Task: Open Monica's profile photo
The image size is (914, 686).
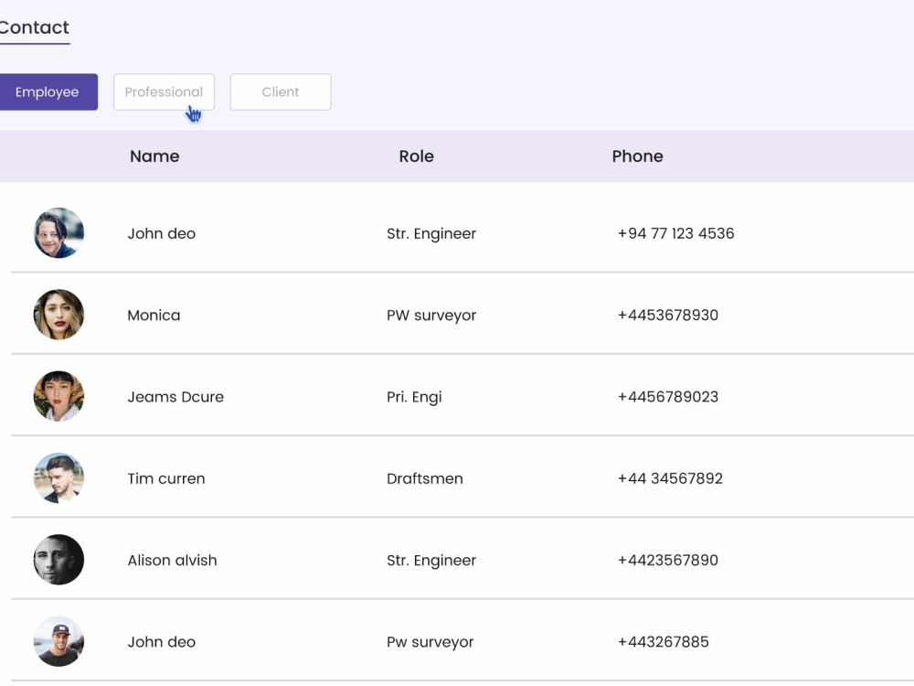Action: pyautogui.click(x=58, y=315)
